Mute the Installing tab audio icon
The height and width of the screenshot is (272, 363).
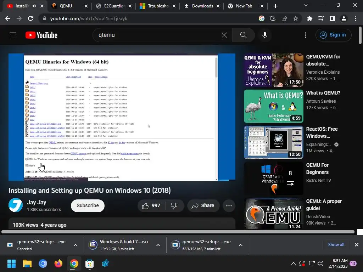pos(34,6)
